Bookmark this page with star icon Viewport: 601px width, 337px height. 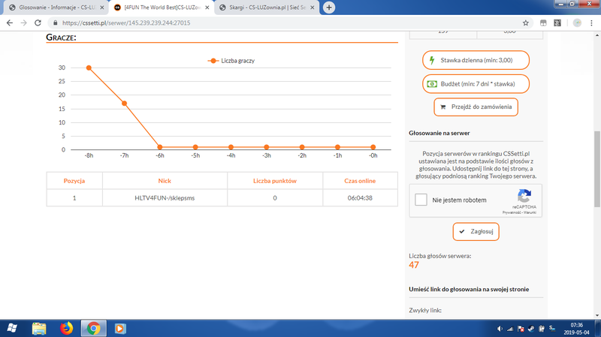click(525, 23)
